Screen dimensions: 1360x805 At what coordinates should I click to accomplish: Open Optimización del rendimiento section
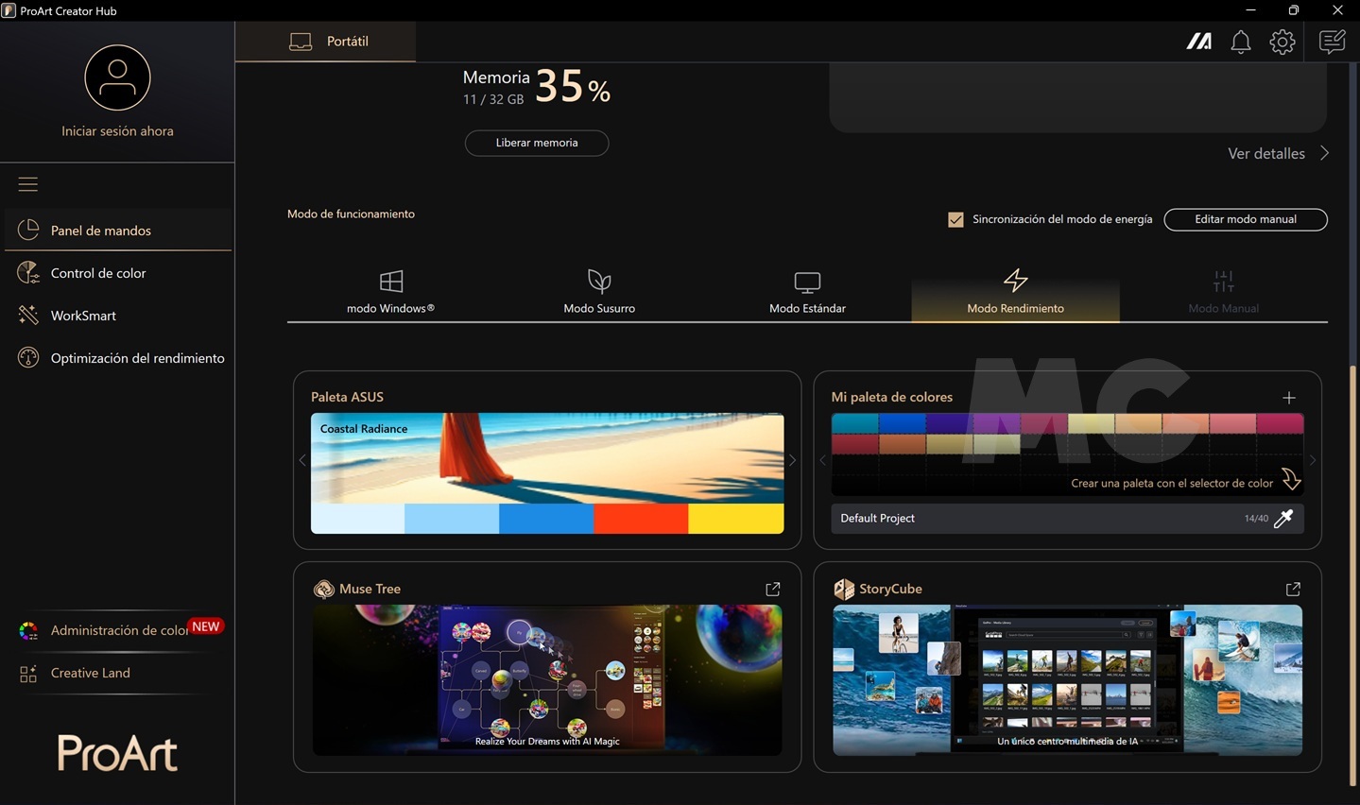coord(118,358)
